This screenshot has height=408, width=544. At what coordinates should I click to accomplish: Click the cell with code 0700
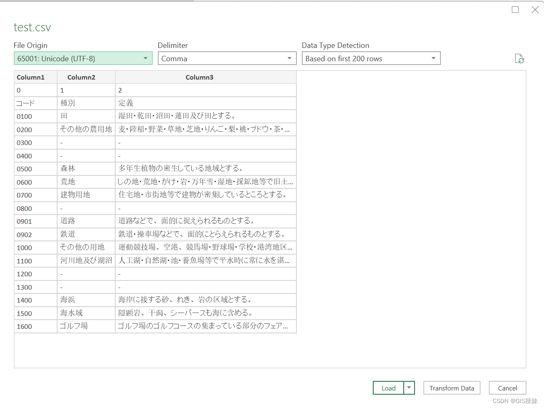(x=35, y=195)
